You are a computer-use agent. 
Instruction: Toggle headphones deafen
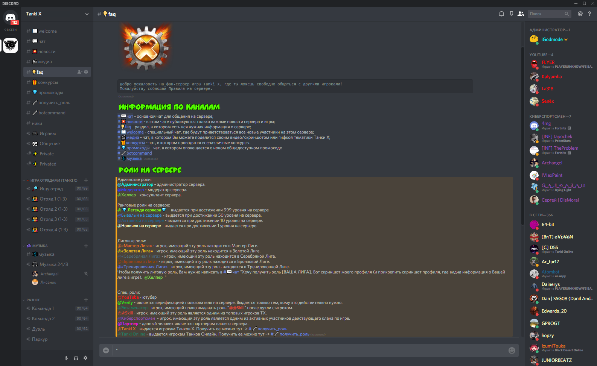click(x=76, y=358)
